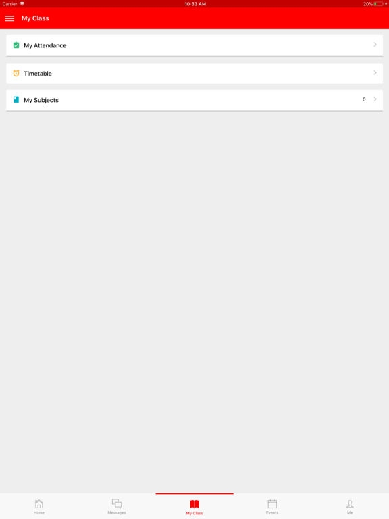Open the Timetable row
Viewport: 389px width, 519px height.
pyautogui.click(x=194, y=73)
